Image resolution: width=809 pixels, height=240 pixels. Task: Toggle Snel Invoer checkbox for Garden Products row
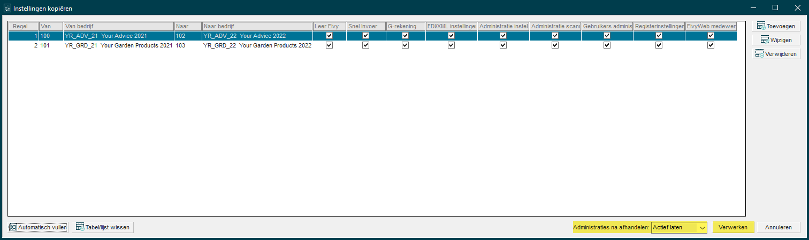[366, 45]
